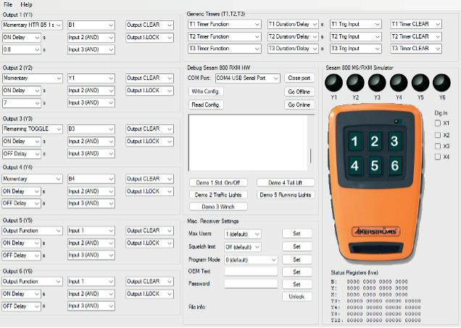The image size is (461, 328).
Task: Open the Max Users dropdown
Action: pos(243,234)
